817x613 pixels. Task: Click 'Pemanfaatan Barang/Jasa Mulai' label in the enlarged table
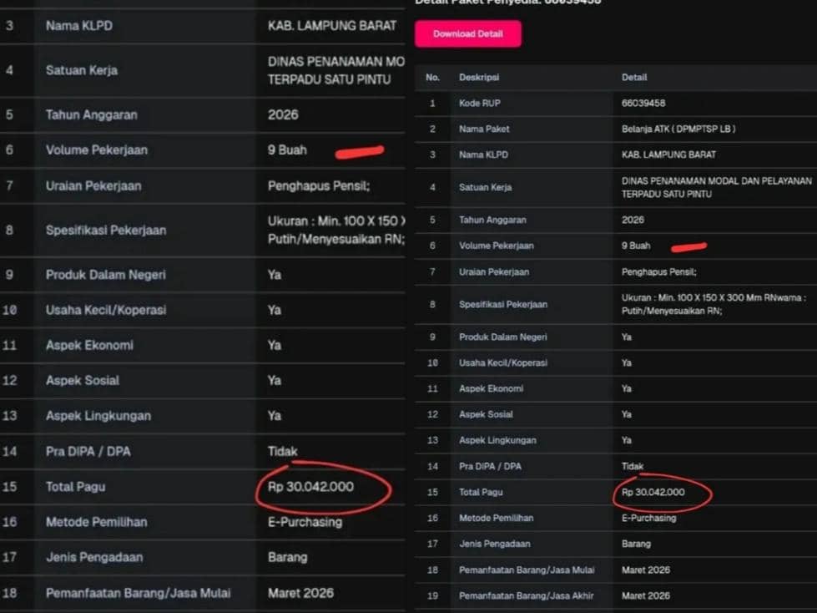coord(138,593)
